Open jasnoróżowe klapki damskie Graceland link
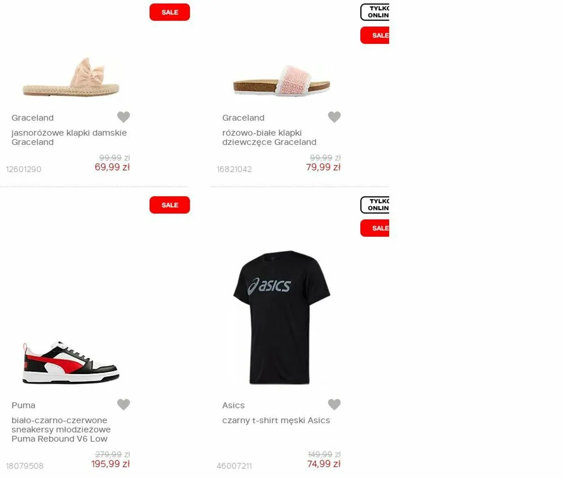The image size is (563, 478). click(x=69, y=137)
